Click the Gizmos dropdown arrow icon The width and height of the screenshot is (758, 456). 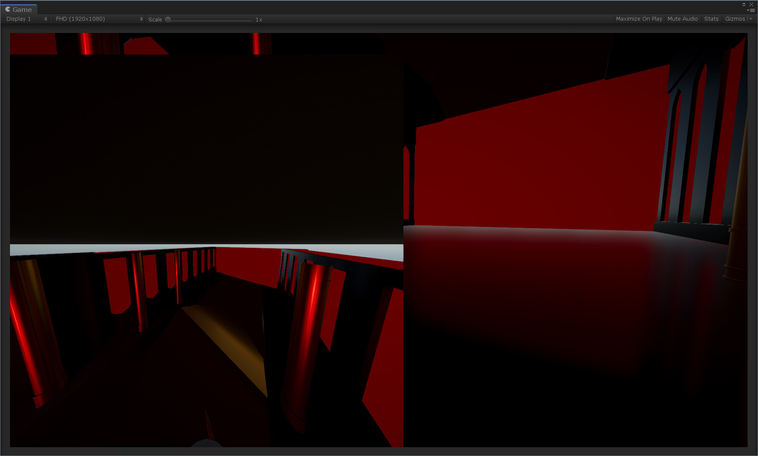point(751,18)
